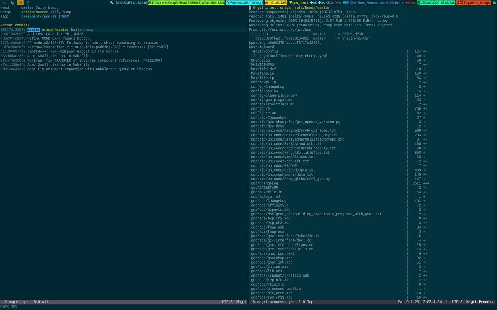The image size is (497, 310).
Task: Click the highlighted master branch label
Action: pyautogui.click(x=34, y=30)
